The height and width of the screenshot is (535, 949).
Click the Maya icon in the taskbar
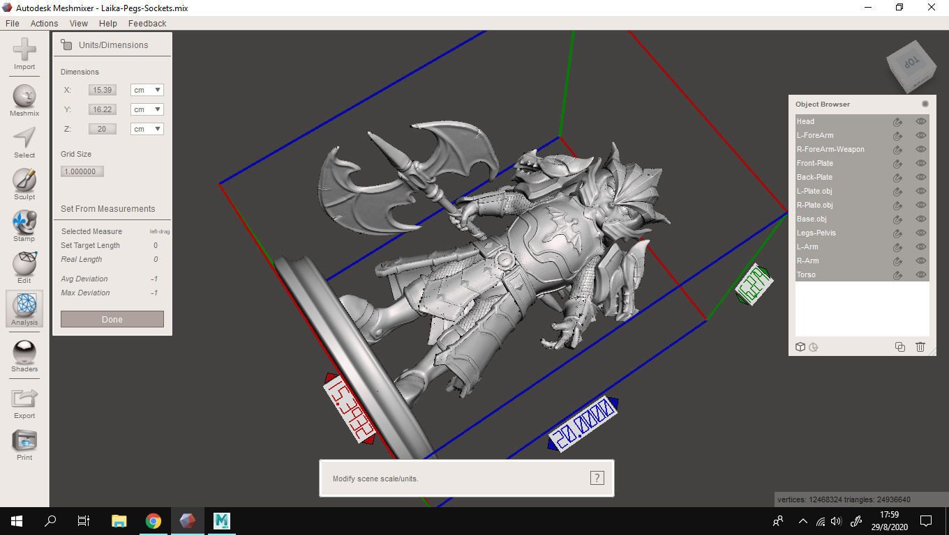click(222, 521)
